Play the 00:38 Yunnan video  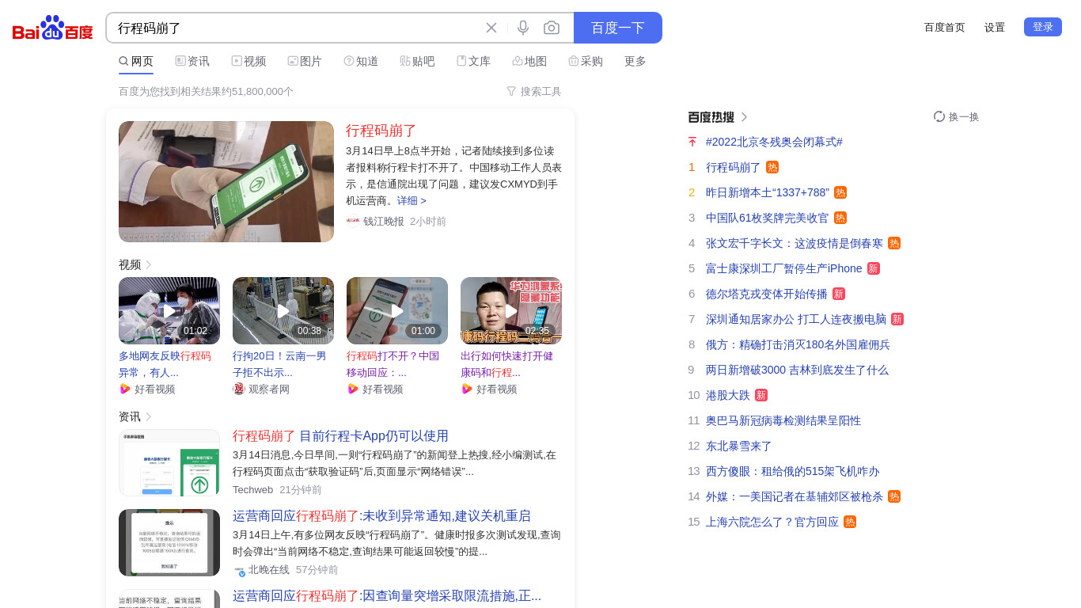pos(283,310)
